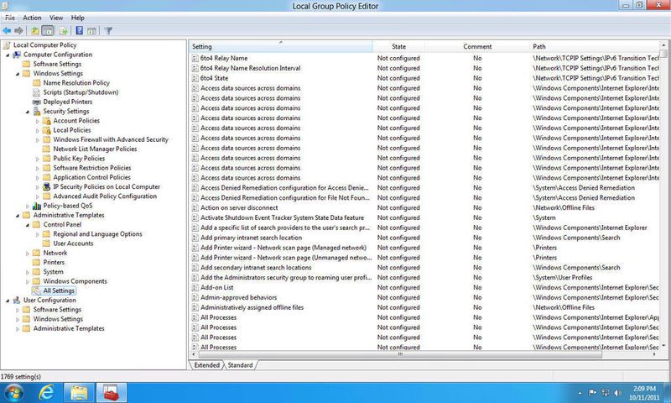Click the Security Settings shield icon

click(x=37, y=112)
